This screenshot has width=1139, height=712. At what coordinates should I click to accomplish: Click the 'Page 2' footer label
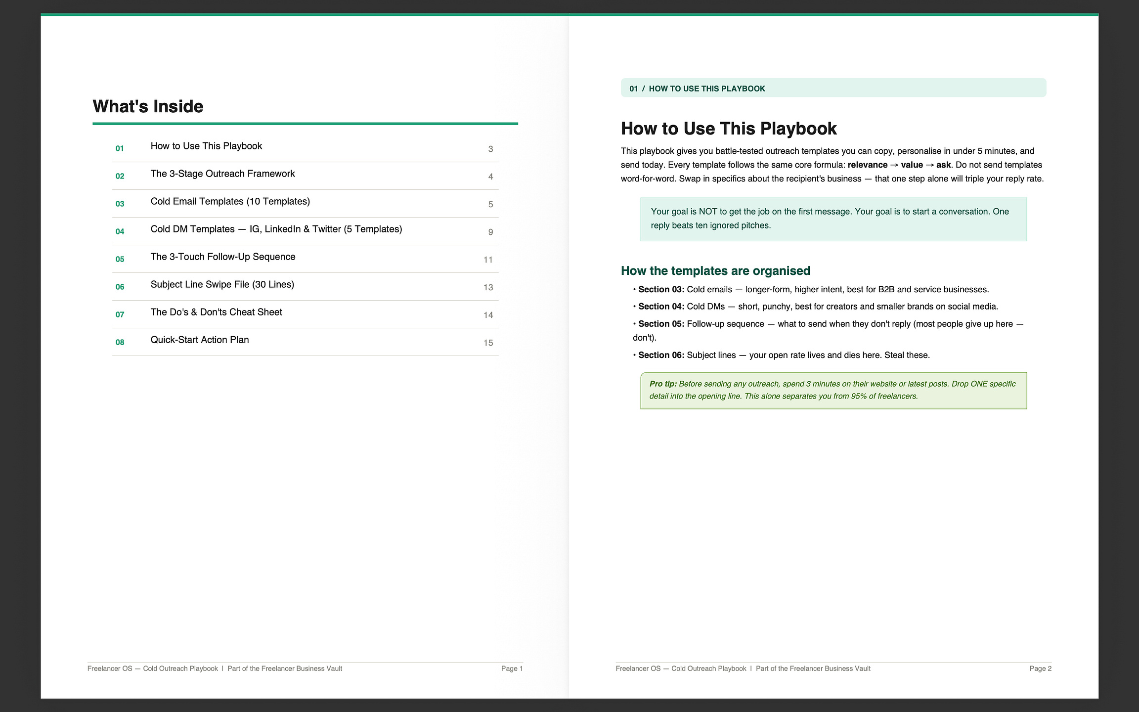tap(1040, 668)
